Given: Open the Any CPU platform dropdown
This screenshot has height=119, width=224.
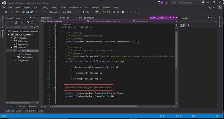Looking at the screenshot, I should [72, 12].
